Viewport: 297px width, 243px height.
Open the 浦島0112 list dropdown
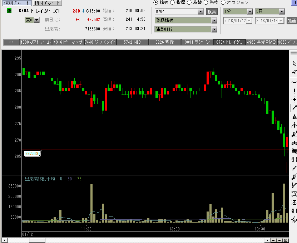point(214,29)
